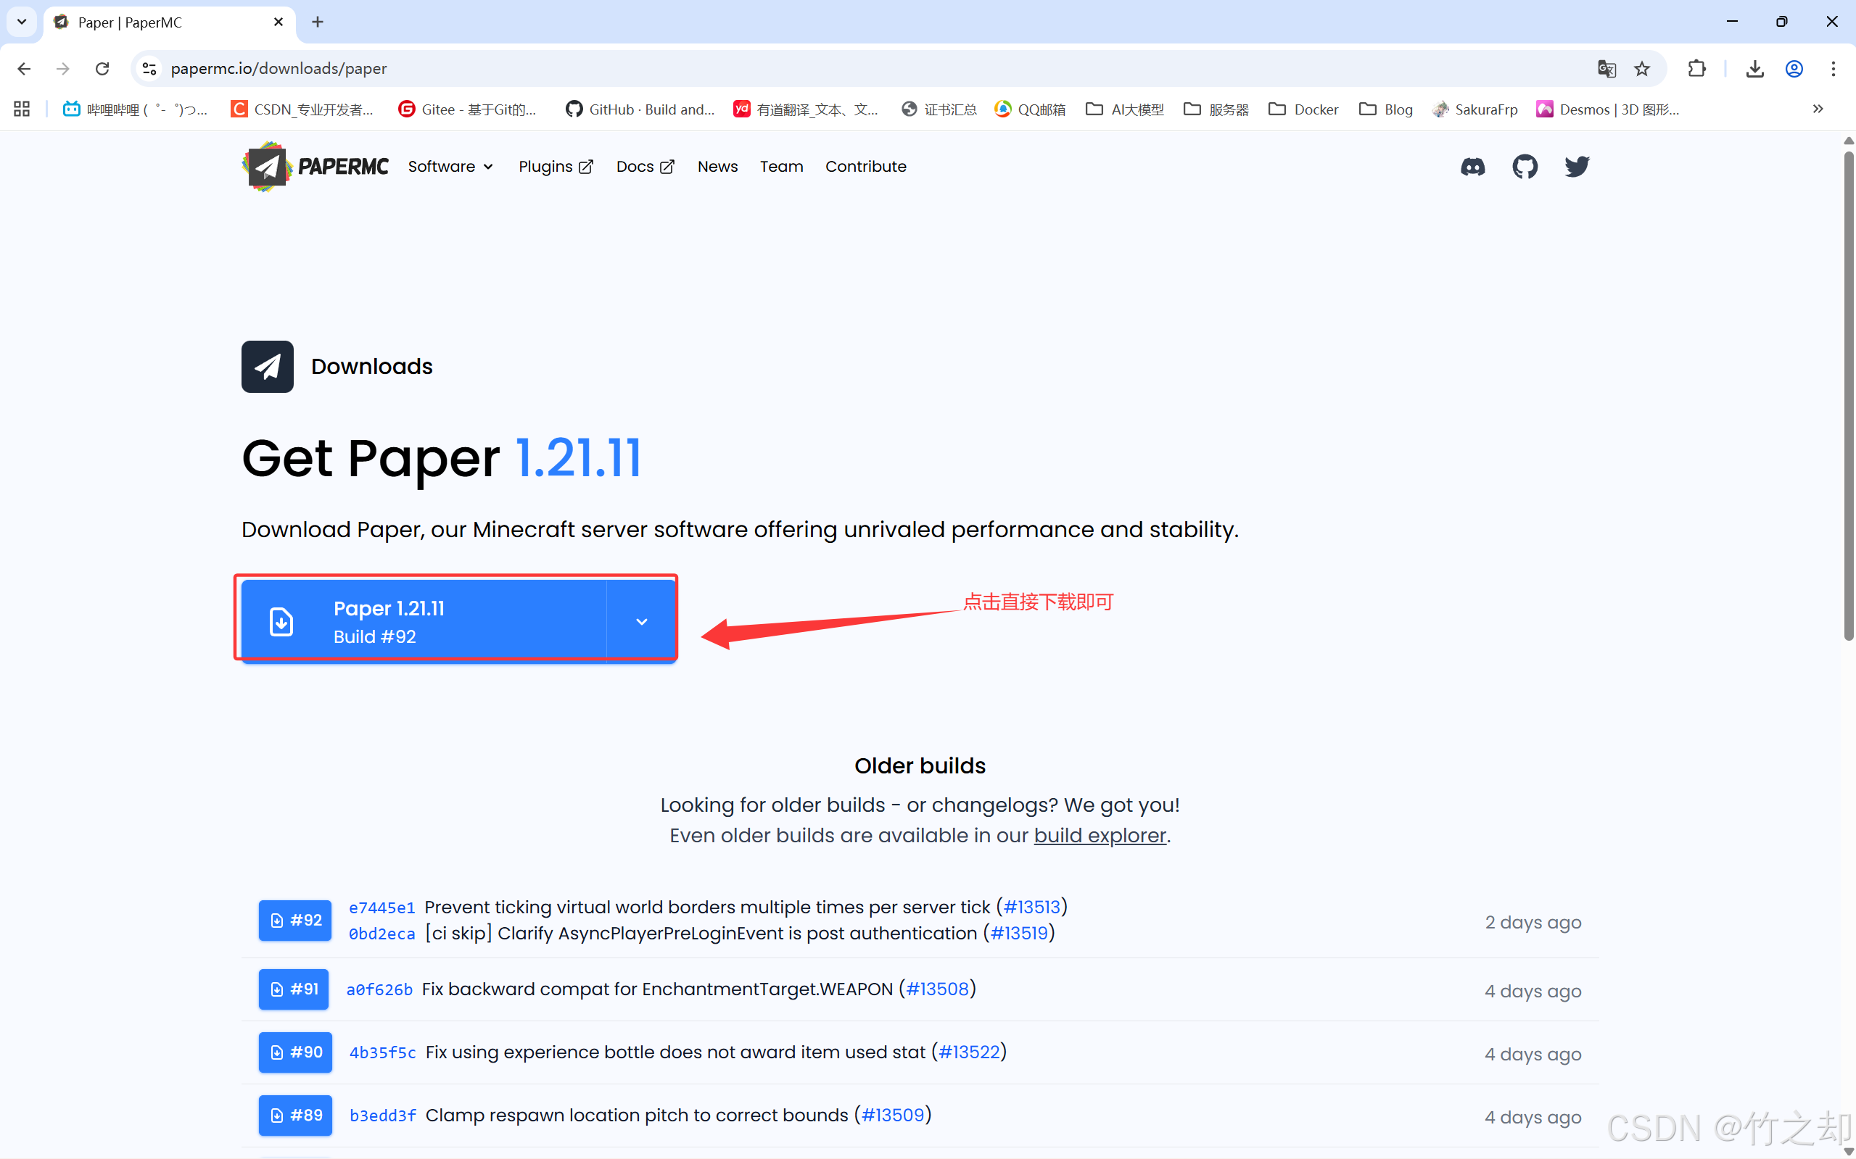Follow the build explorer link
Viewport: 1856px width, 1159px height.
1099,836
